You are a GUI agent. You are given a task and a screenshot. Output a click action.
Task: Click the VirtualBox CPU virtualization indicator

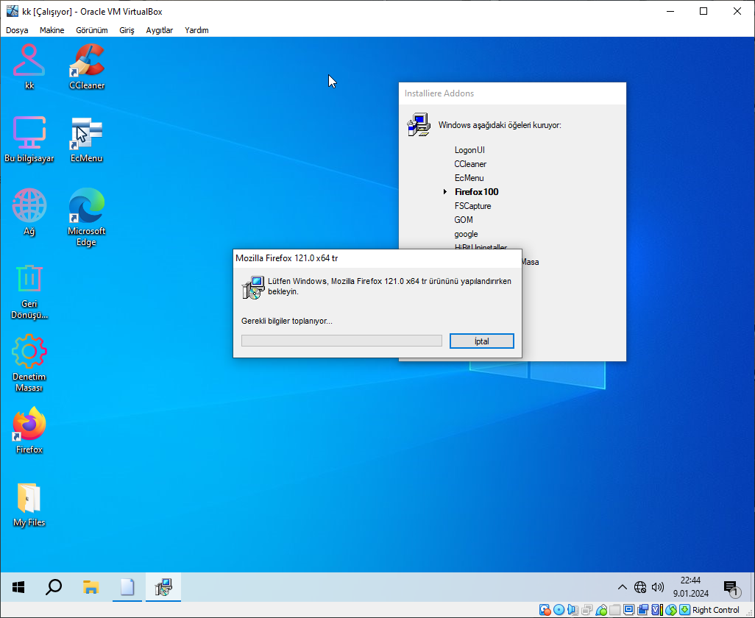[657, 610]
